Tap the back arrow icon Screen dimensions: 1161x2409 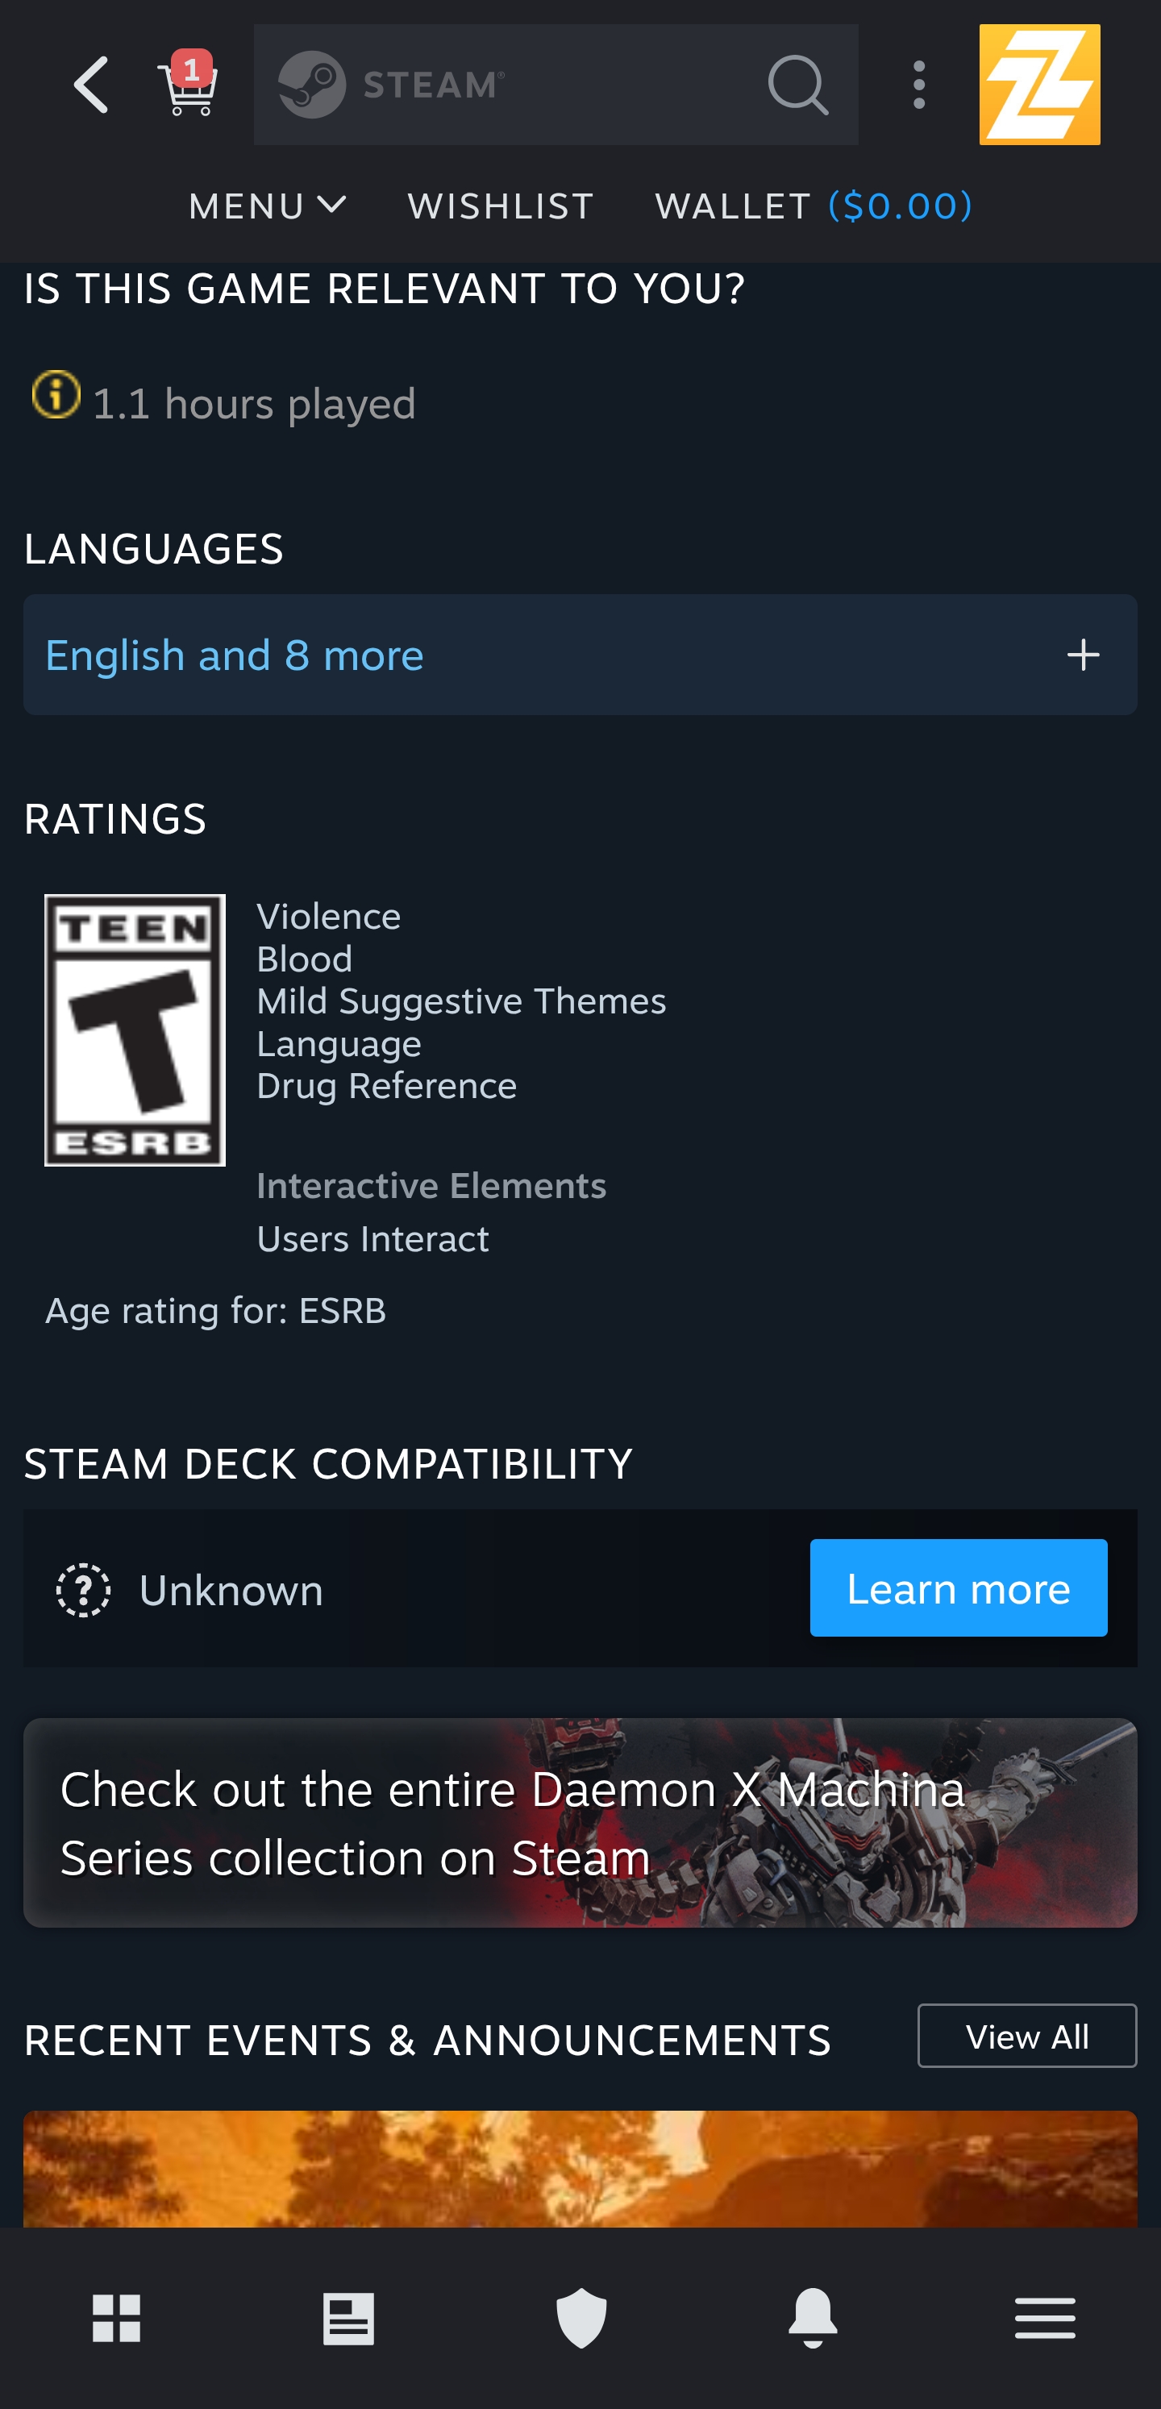tap(91, 84)
